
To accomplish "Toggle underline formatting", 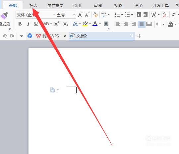I will (36, 24).
